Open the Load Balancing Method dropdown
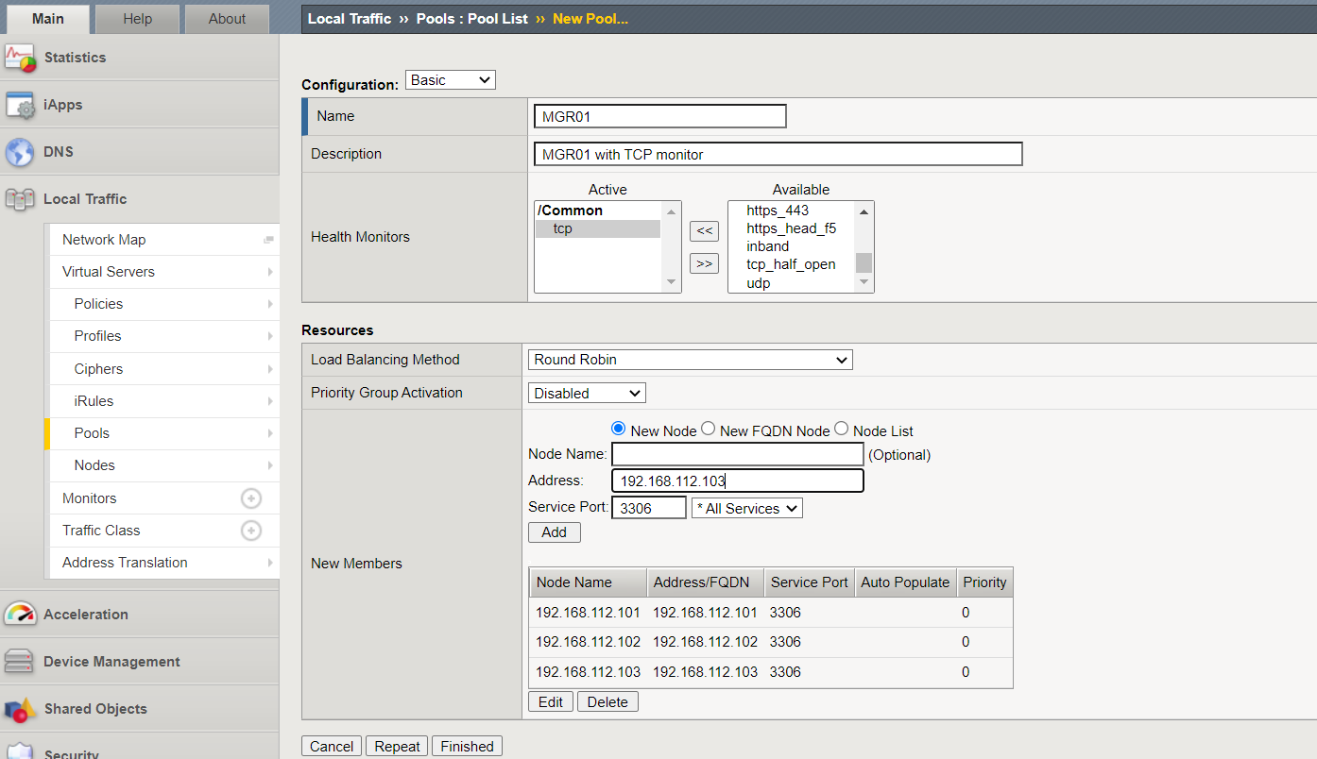1317x759 pixels. click(690, 360)
